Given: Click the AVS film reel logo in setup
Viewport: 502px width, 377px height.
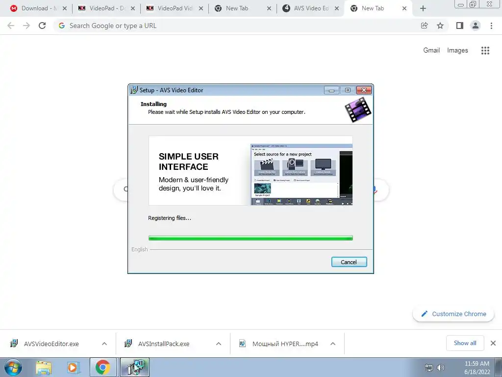Looking at the screenshot, I should pos(358,109).
